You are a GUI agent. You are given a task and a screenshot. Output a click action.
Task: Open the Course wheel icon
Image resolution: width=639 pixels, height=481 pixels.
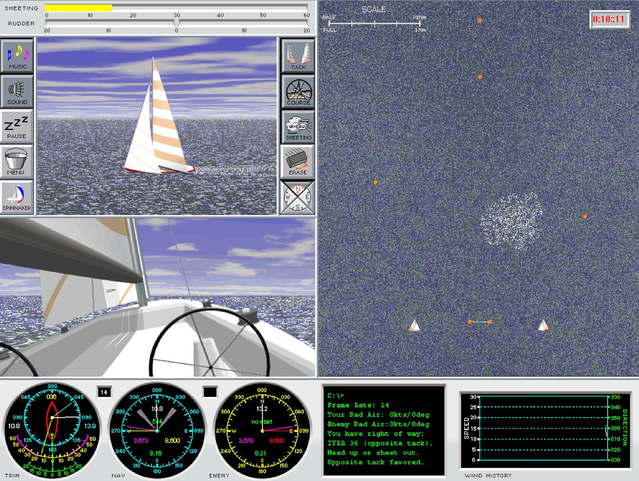point(298,91)
